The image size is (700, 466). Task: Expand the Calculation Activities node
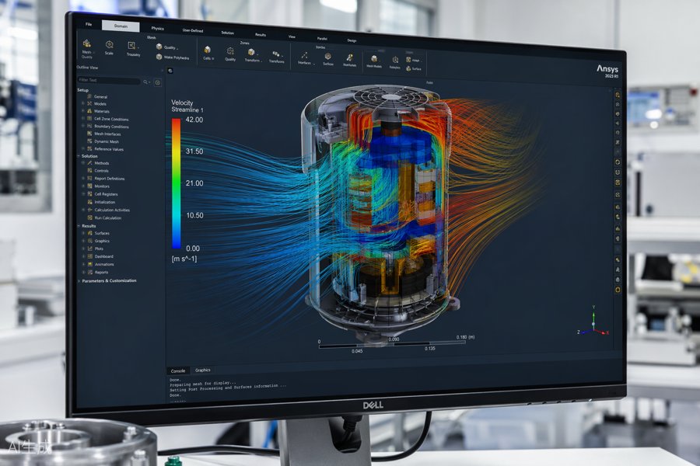click(x=83, y=210)
